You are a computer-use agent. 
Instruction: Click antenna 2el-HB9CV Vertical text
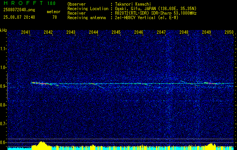click(147, 18)
